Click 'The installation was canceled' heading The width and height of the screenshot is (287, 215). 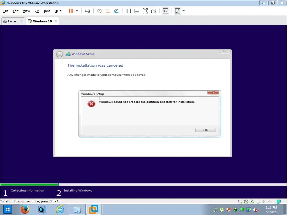click(x=95, y=65)
